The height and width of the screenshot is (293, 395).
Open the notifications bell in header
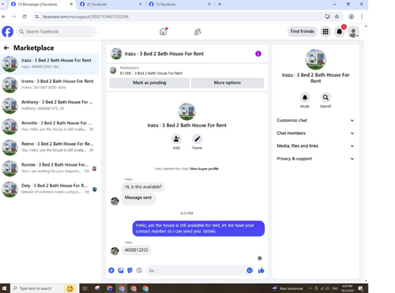(340, 32)
